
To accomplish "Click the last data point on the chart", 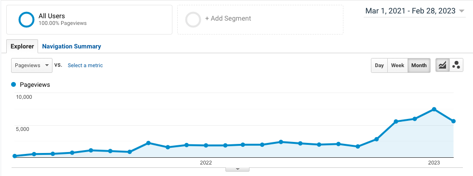I will point(453,121).
